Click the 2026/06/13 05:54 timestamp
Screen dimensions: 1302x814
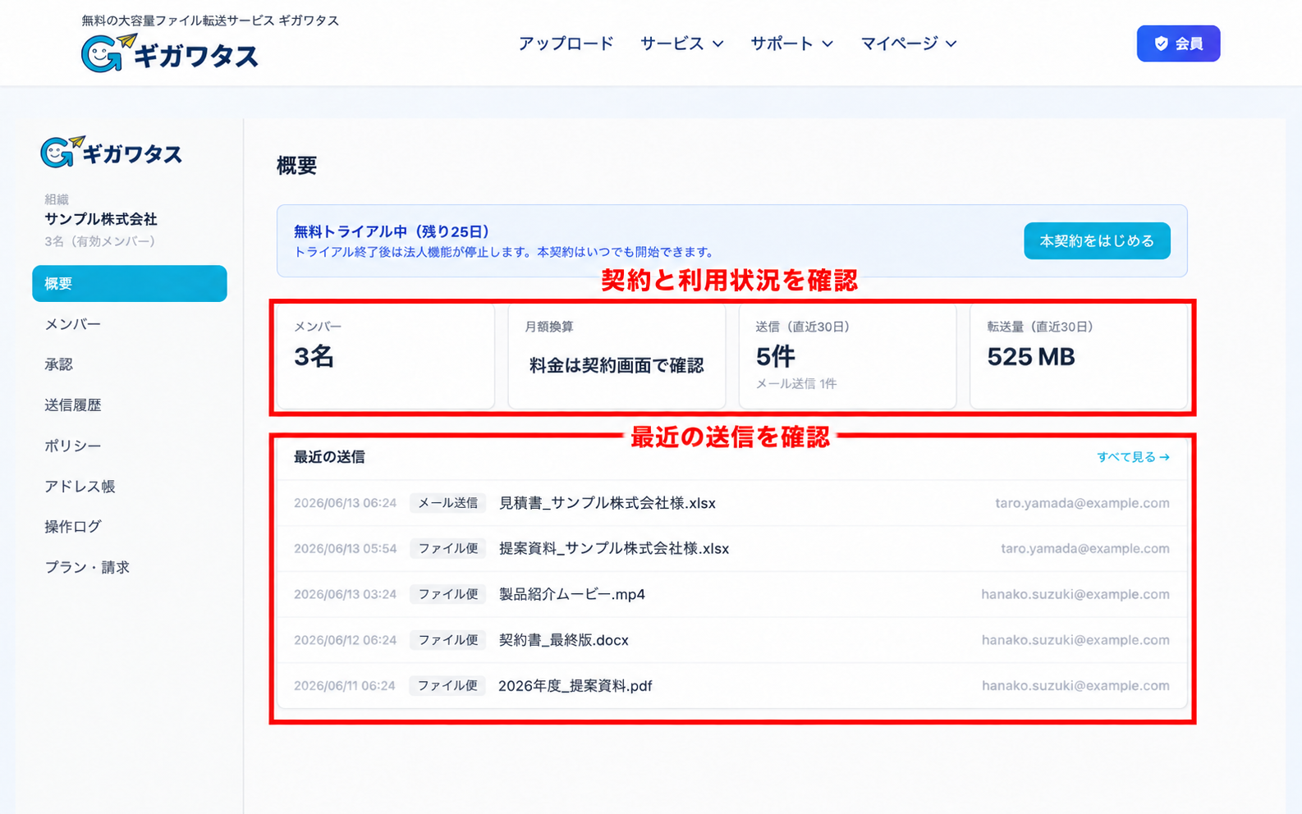[x=345, y=549]
